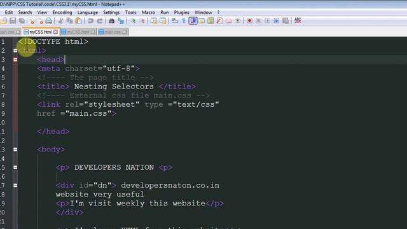
Task: Open the Search menu
Action: tap(25, 13)
